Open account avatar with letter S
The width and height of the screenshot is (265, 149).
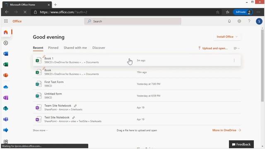pyautogui.click(x=259, y=21)
